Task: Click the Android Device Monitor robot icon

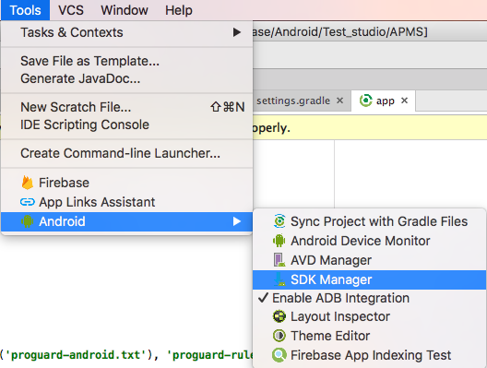Action: 279,241
